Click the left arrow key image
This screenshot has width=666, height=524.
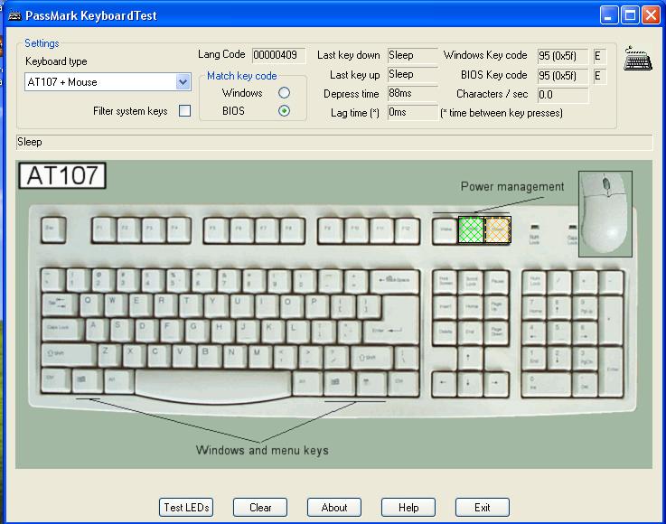point(445,384)
